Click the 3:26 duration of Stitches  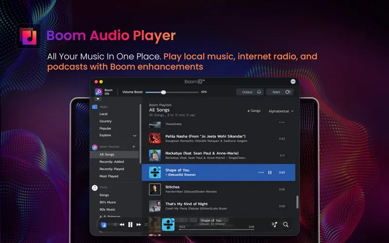[282, 189]
